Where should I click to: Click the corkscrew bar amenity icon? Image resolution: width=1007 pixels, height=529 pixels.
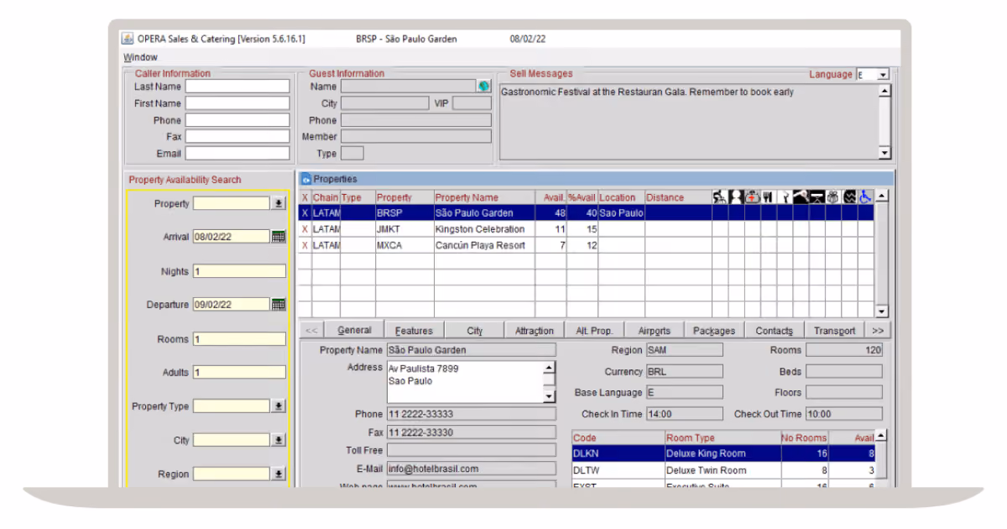785,197
